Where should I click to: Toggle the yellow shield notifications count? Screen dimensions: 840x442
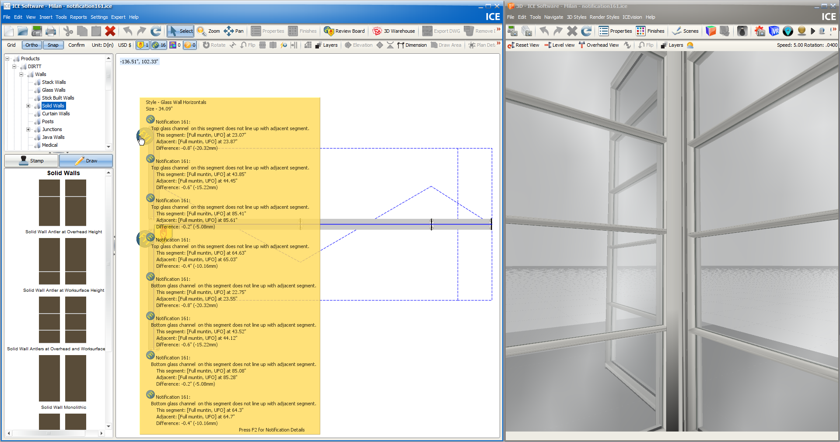[143, 45]
